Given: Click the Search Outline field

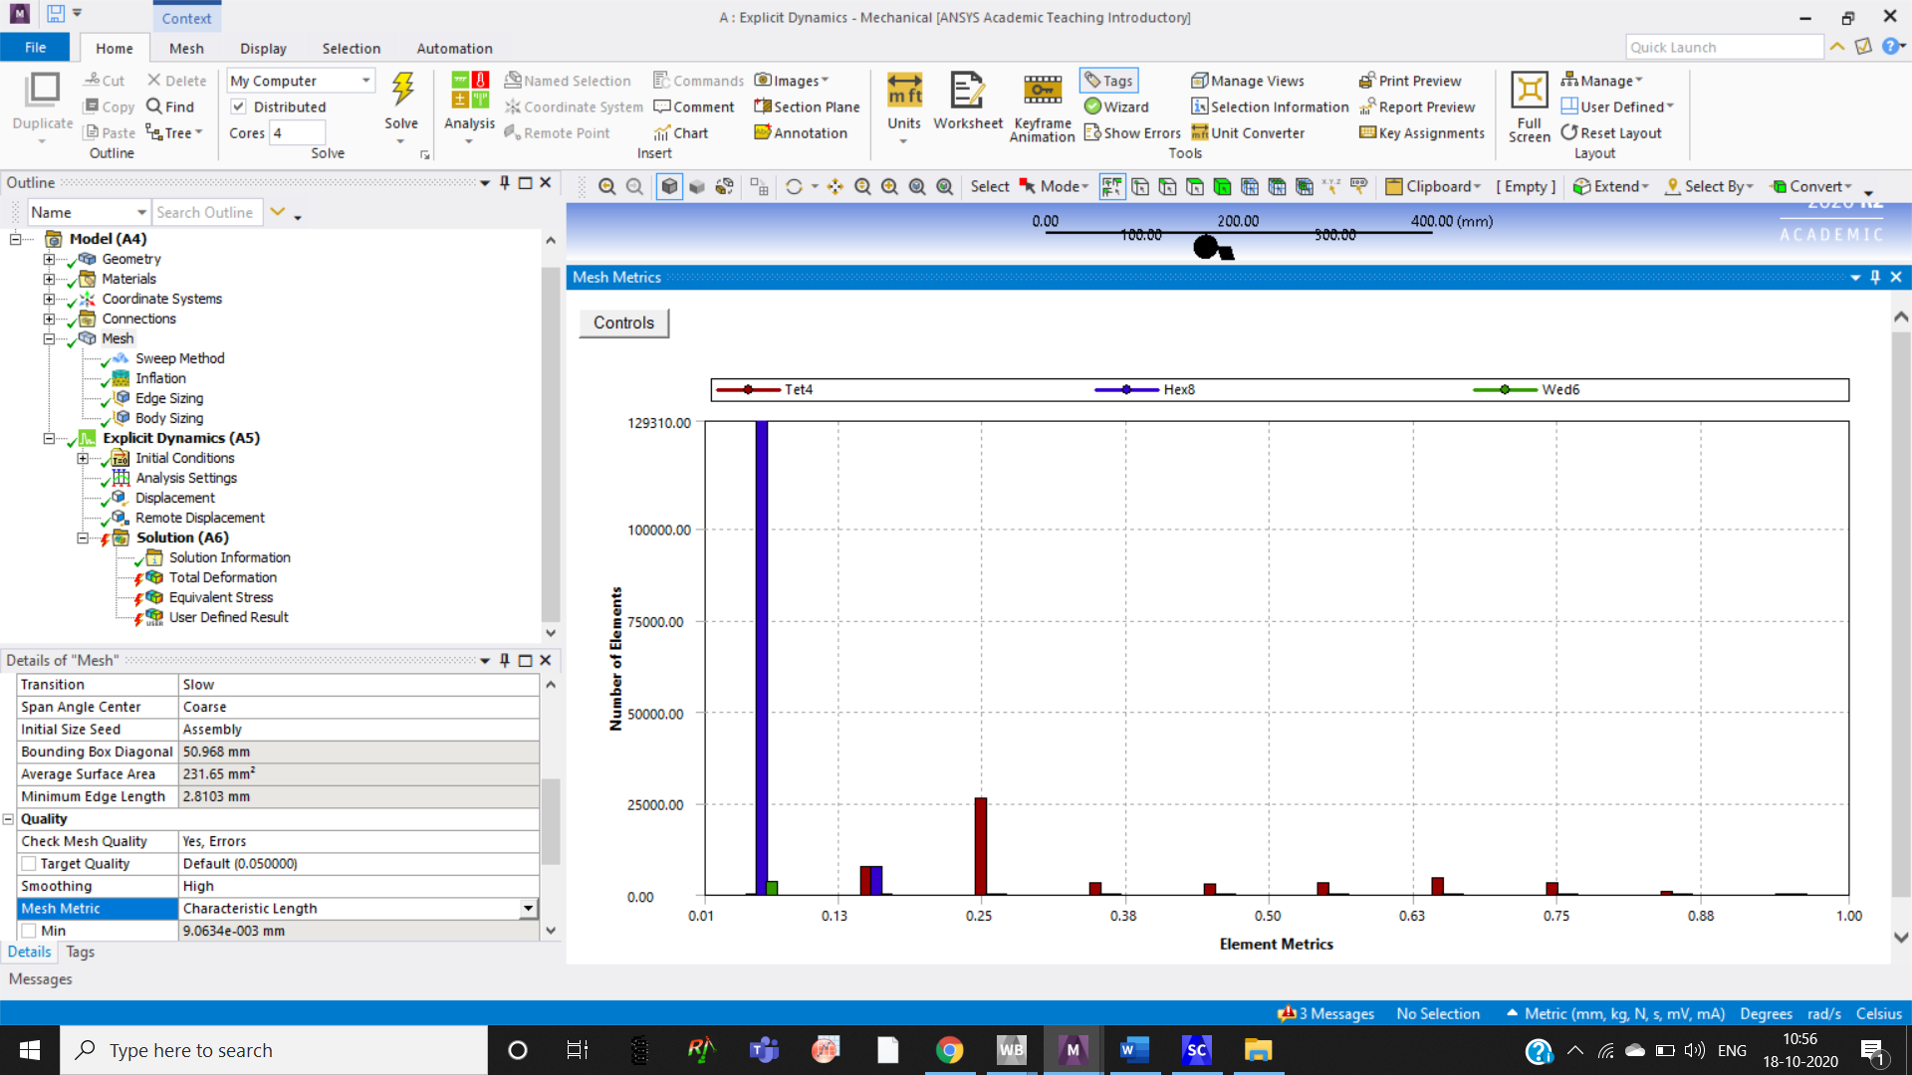Looking at the screenshot, I should tap(206, 212).
